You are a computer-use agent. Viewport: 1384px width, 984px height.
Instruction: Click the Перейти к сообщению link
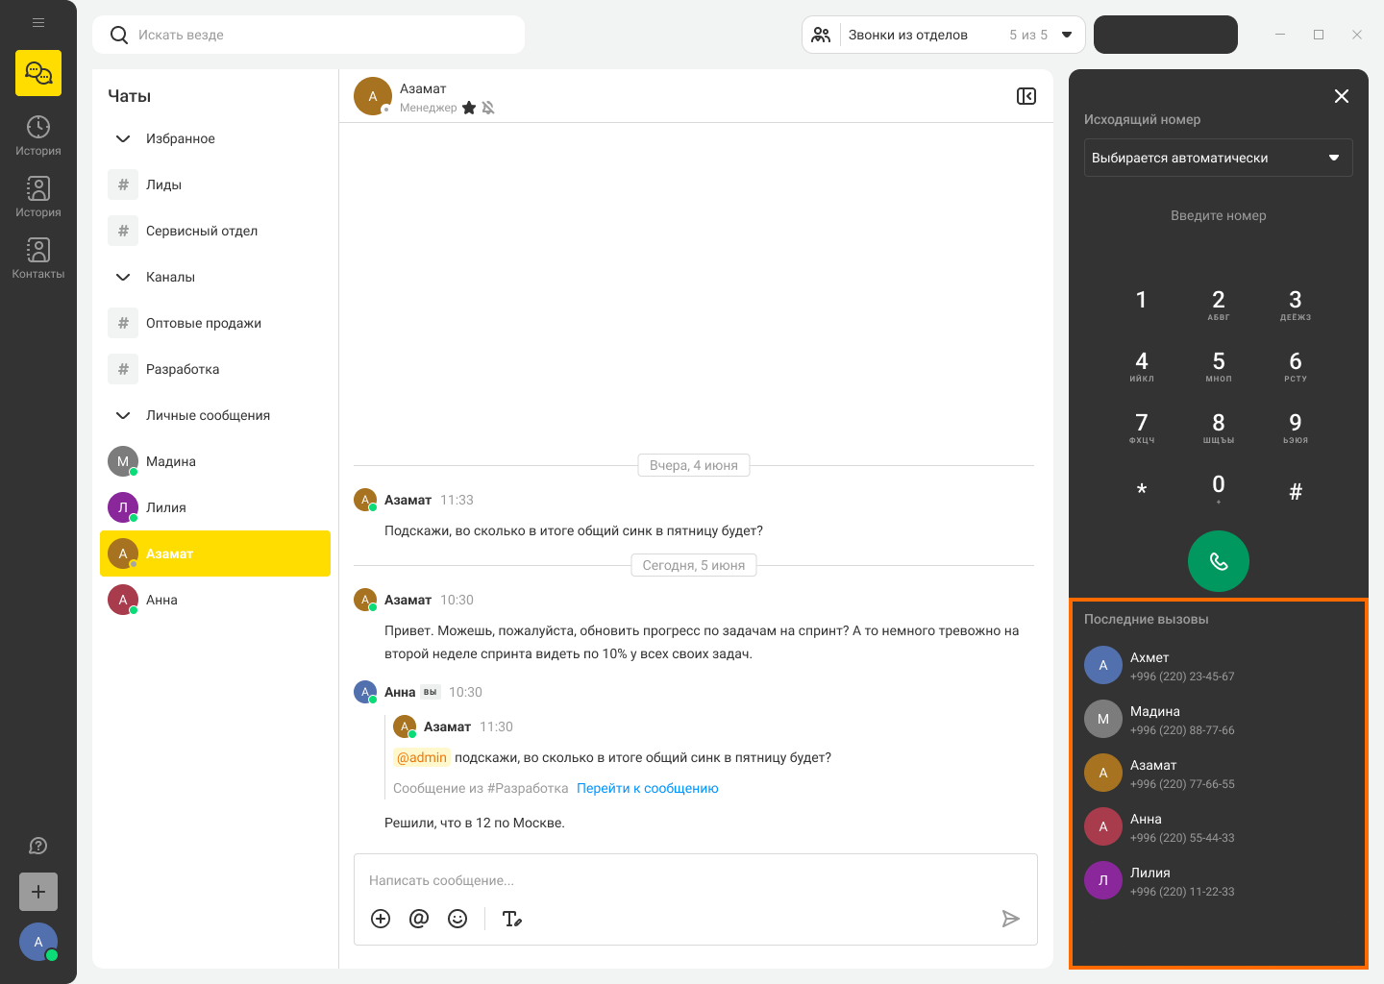pyautogui.click(x=648, y=788)
